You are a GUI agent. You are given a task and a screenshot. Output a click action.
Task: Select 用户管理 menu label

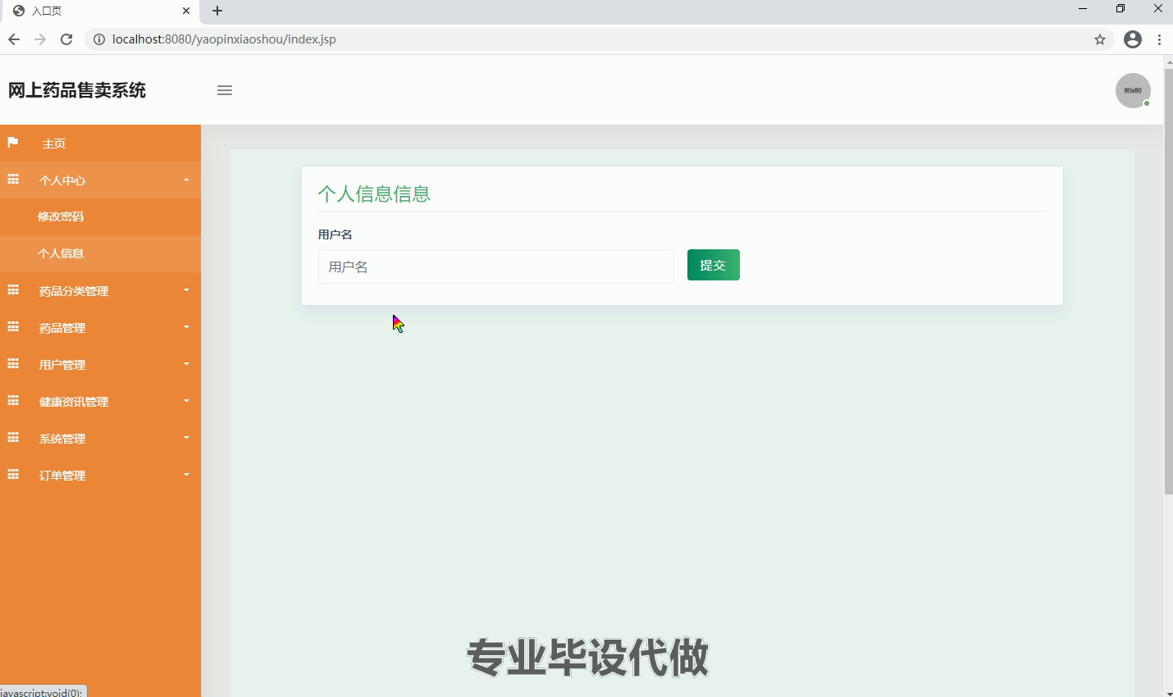pos(62,365)
